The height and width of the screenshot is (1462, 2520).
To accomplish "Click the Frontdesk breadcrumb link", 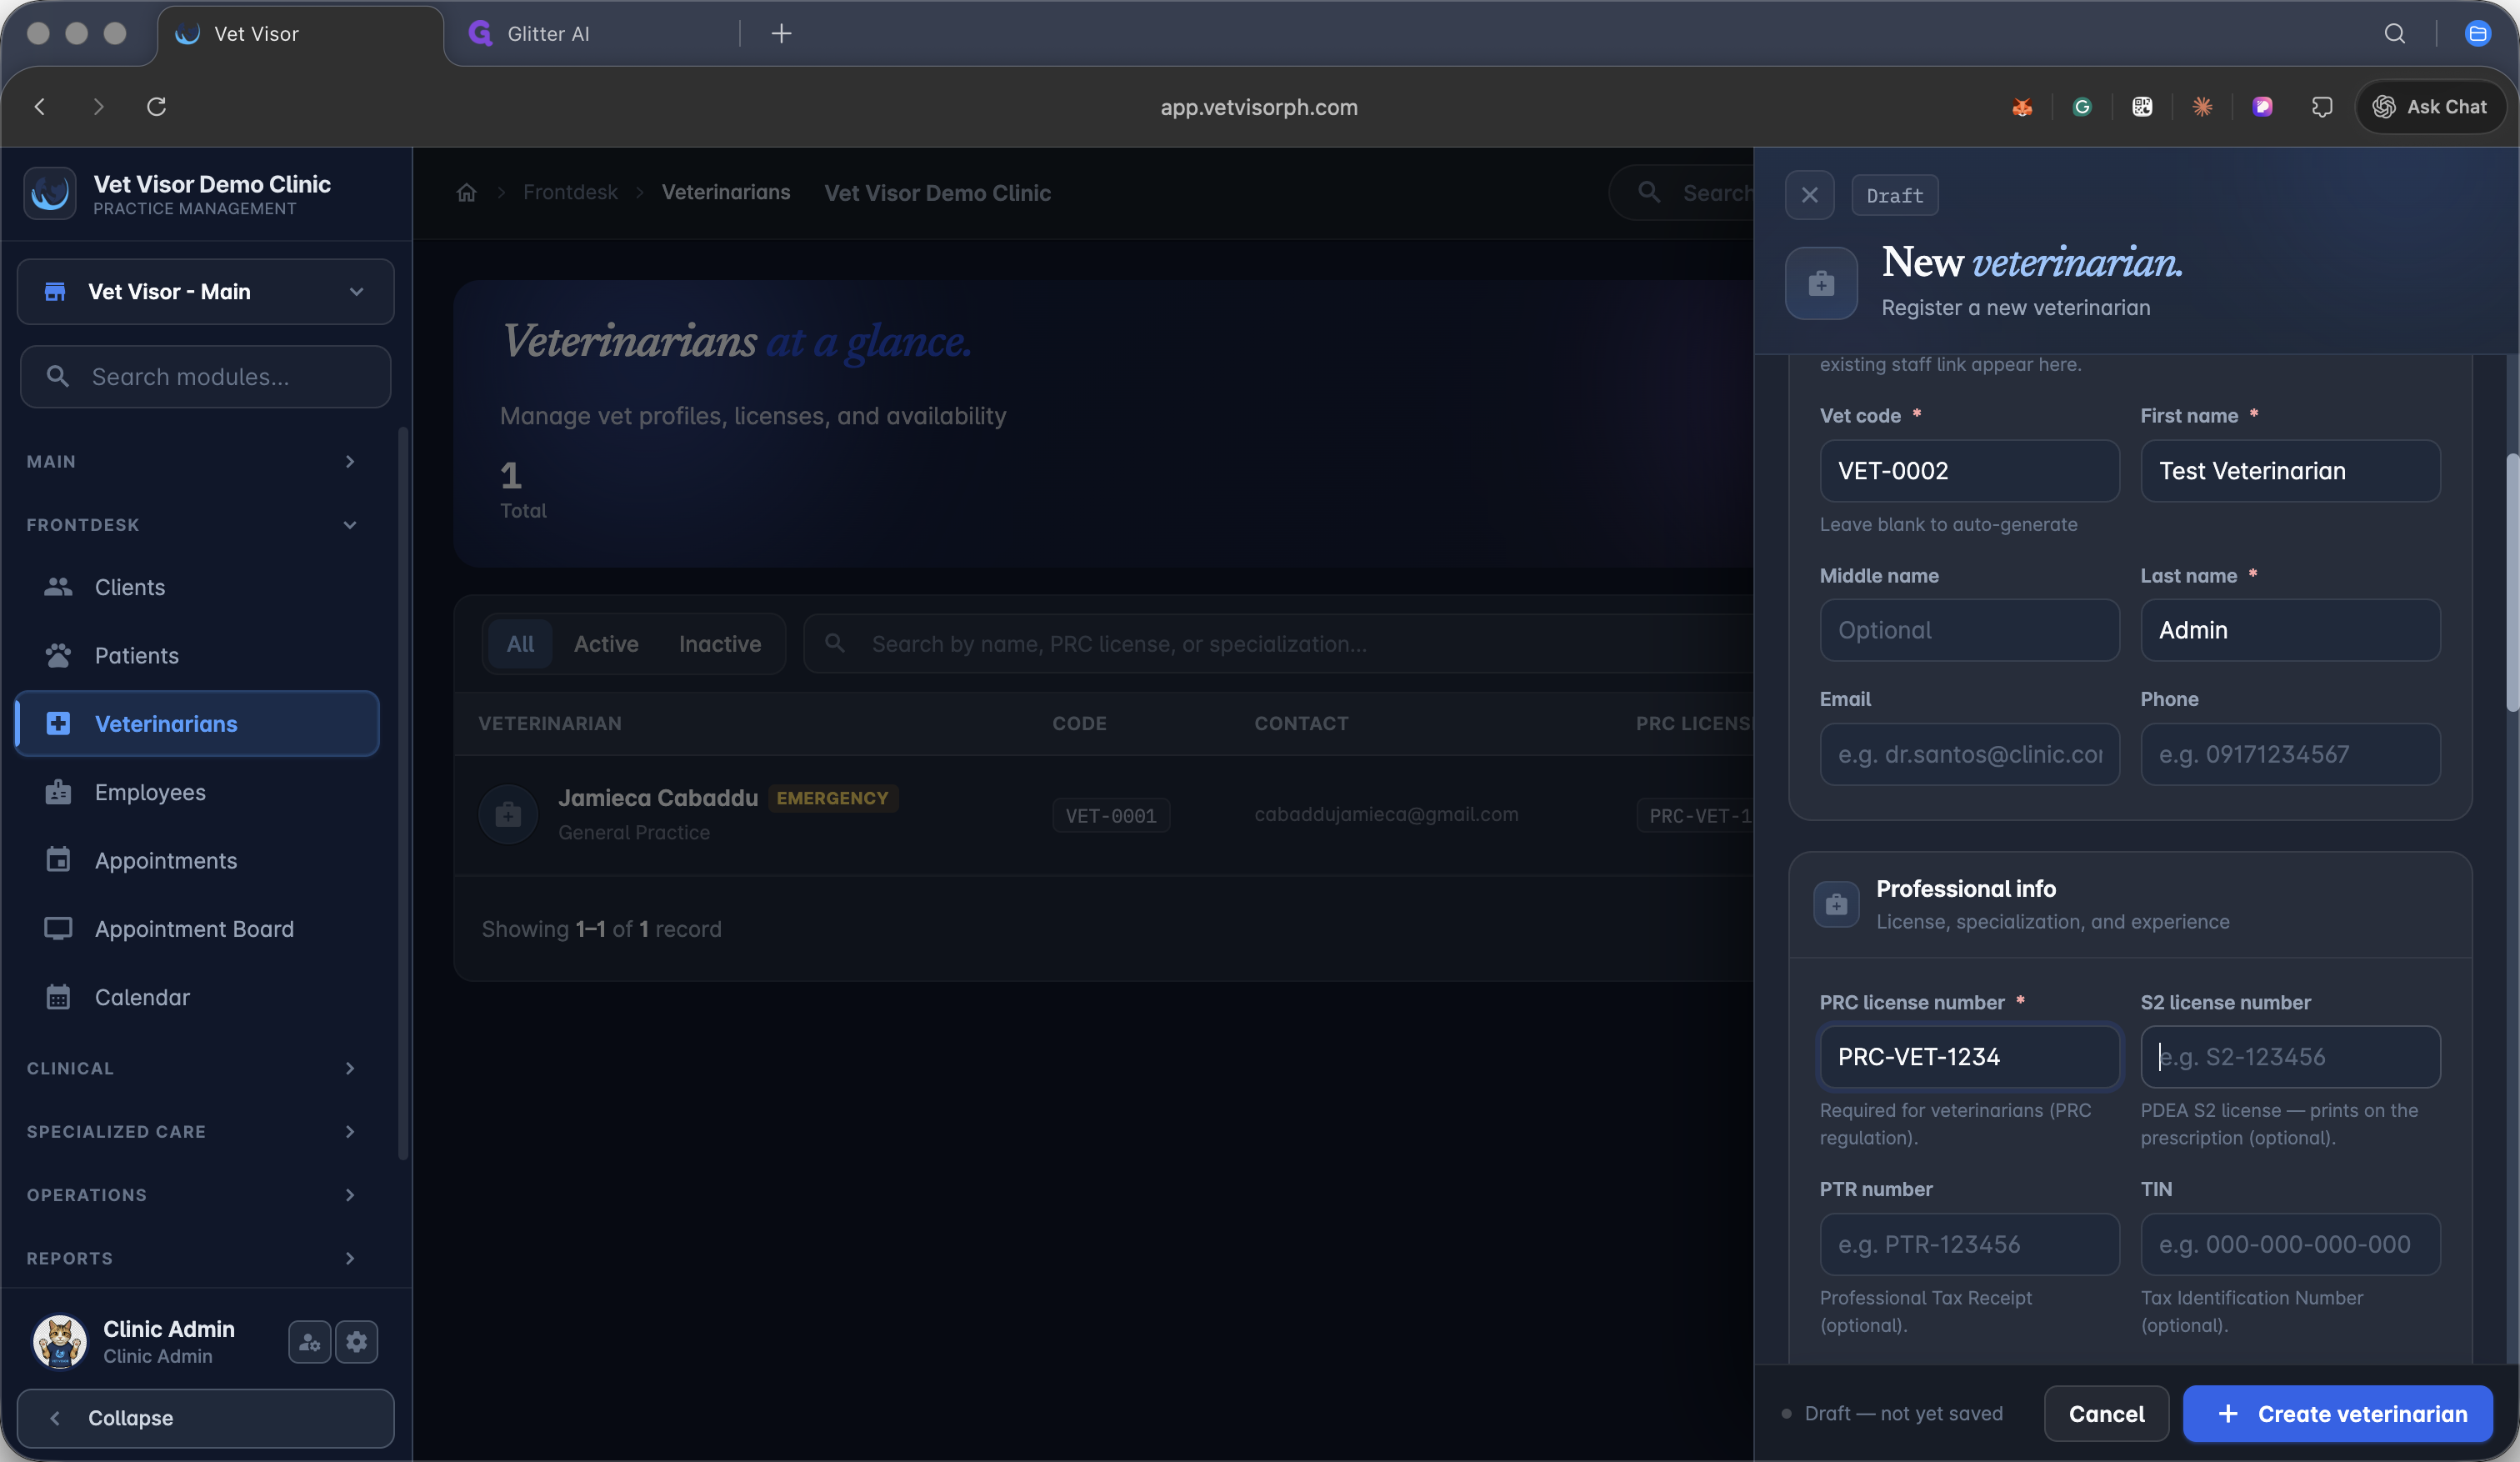I will click(570, 192).
